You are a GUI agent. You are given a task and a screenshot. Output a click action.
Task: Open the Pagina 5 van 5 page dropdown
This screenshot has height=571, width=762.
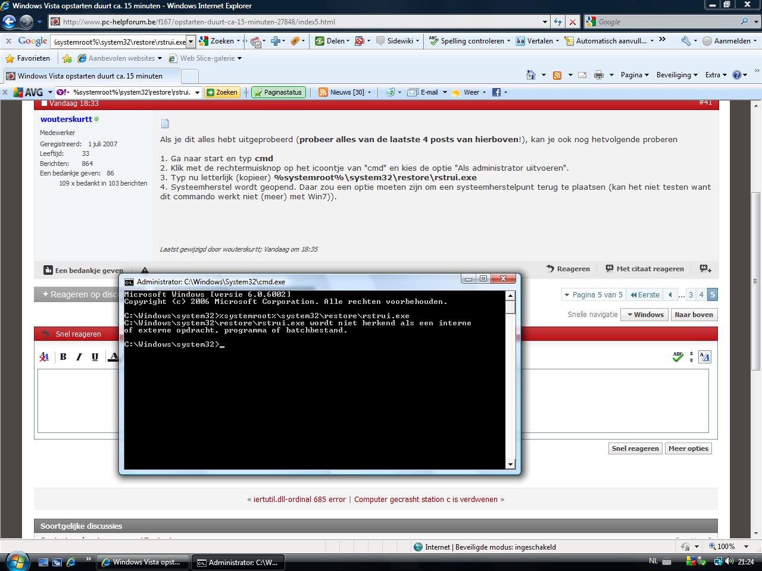coord(592,294)
